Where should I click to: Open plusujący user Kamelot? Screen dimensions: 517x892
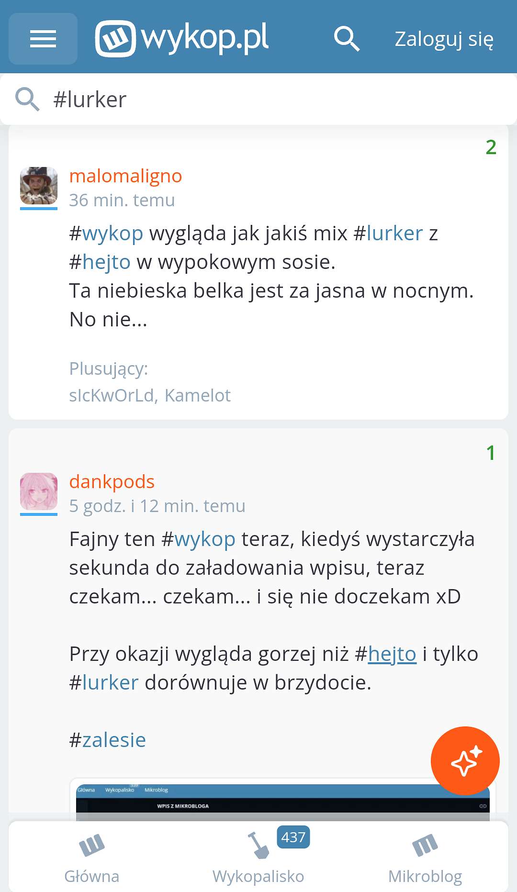[x=198, y=395]
